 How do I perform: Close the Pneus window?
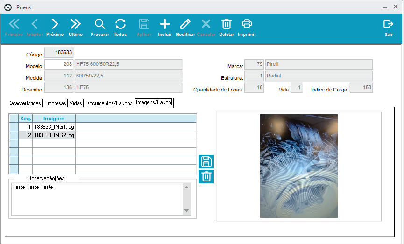[x=396, y=7]
